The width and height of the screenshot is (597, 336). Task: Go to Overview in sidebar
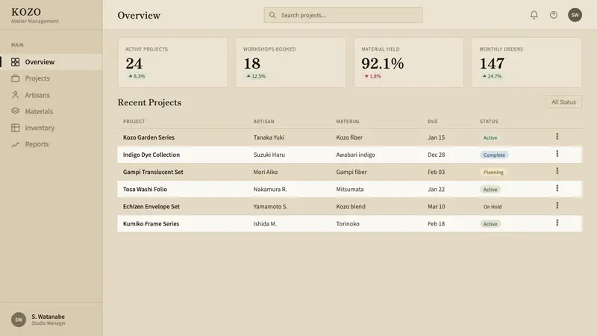[x=51, y=62]
